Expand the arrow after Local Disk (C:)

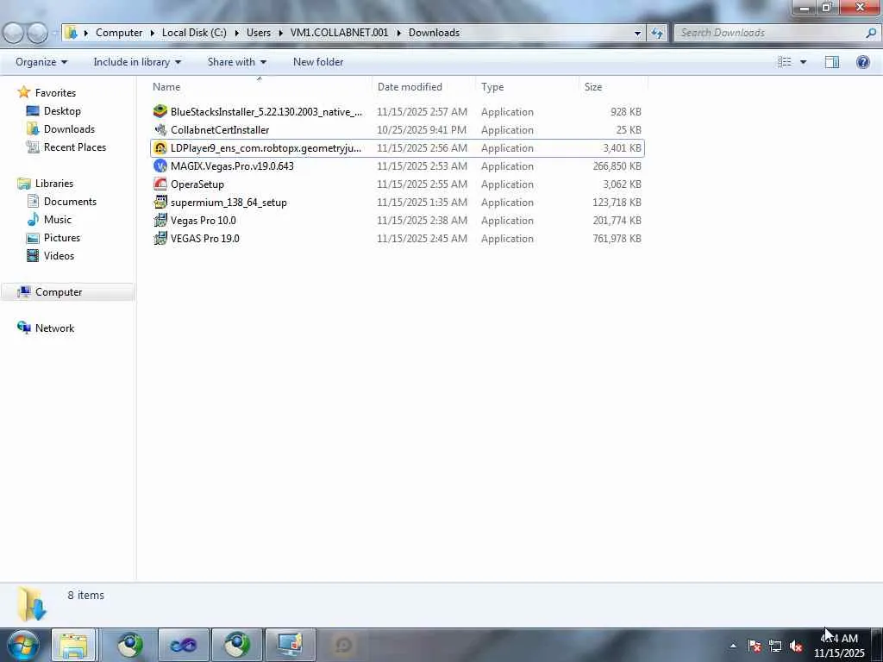[x=236, y=33]
